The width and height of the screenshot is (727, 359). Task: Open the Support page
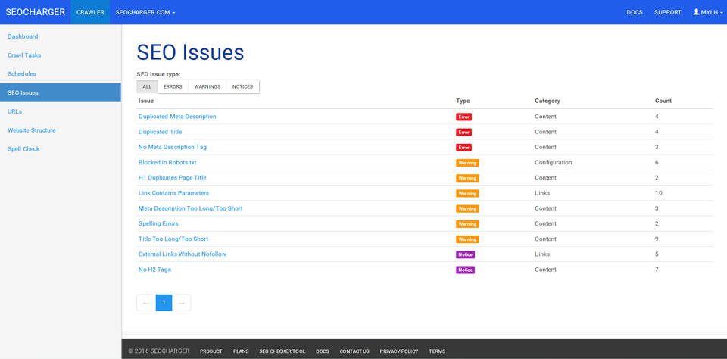667,12
